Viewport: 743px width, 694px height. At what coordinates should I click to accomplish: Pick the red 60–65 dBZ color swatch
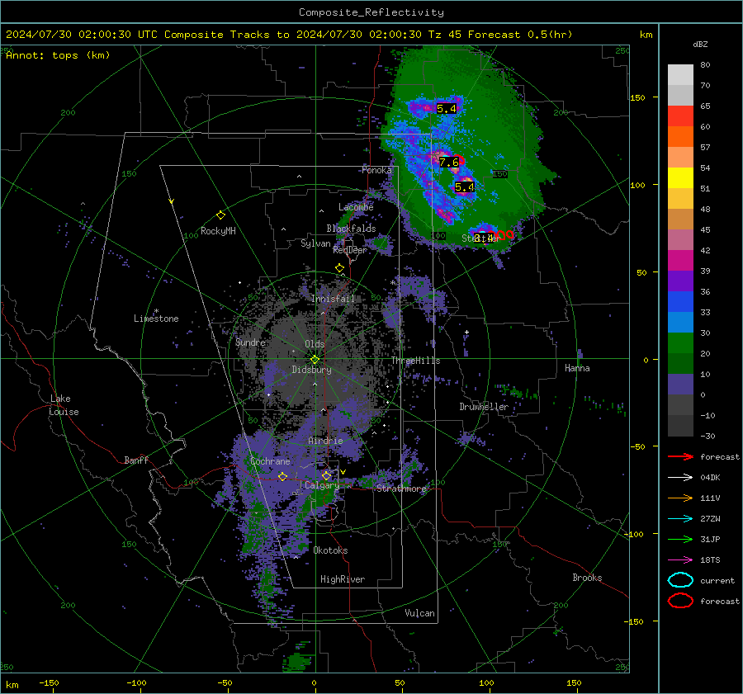tap(680, 116)
